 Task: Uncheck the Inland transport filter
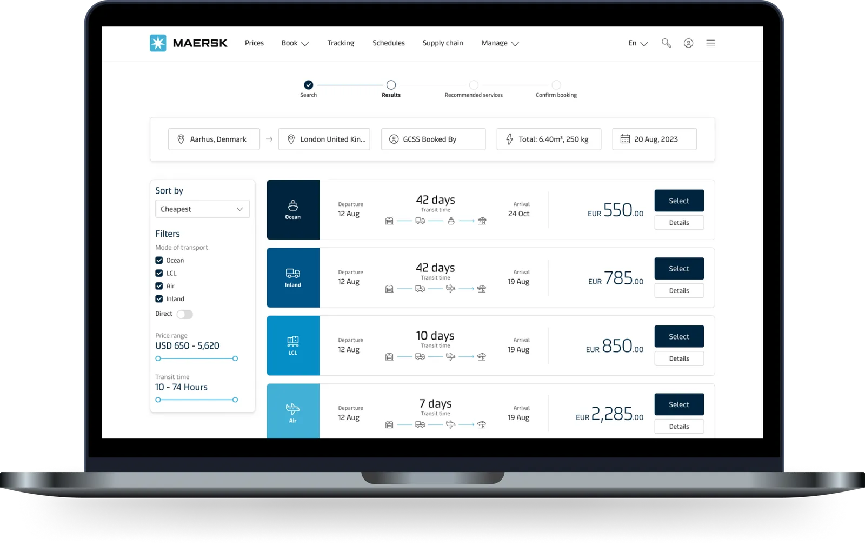(x=159, y=299)
